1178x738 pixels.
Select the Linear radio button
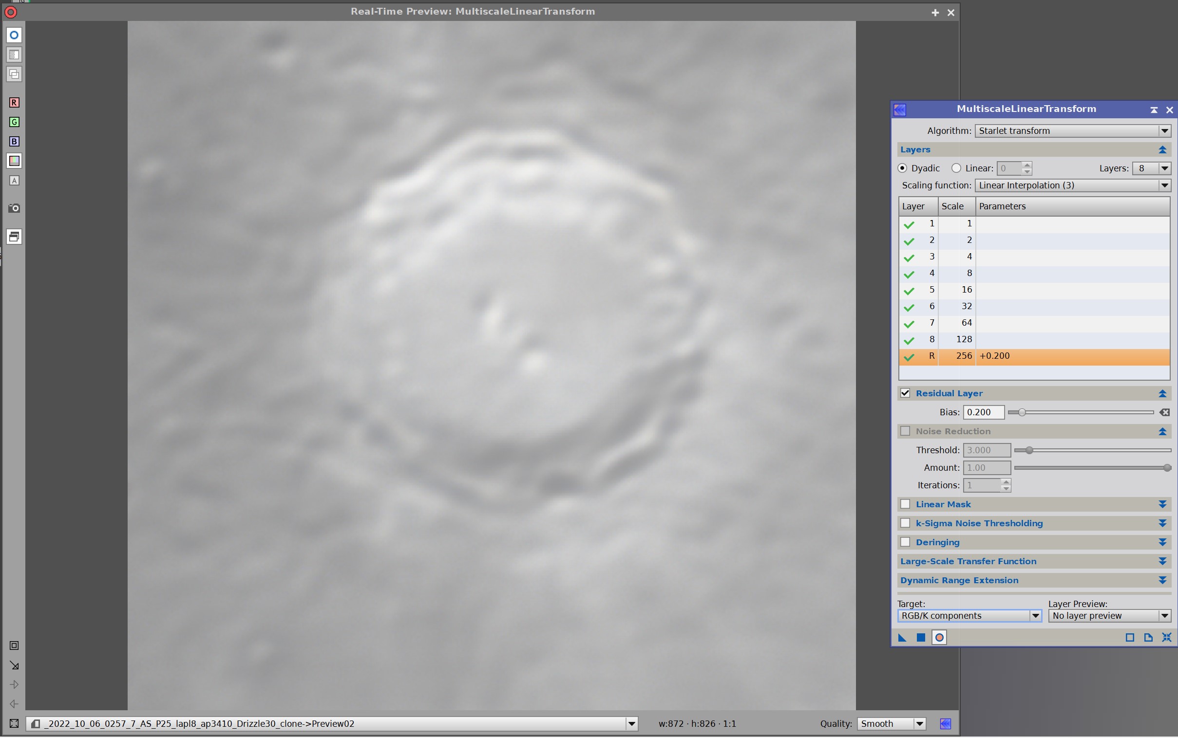click(x=956, y=168)
